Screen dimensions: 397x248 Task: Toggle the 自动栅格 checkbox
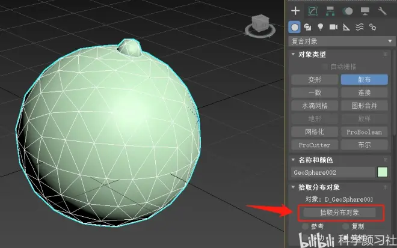(x=324, y=67)
